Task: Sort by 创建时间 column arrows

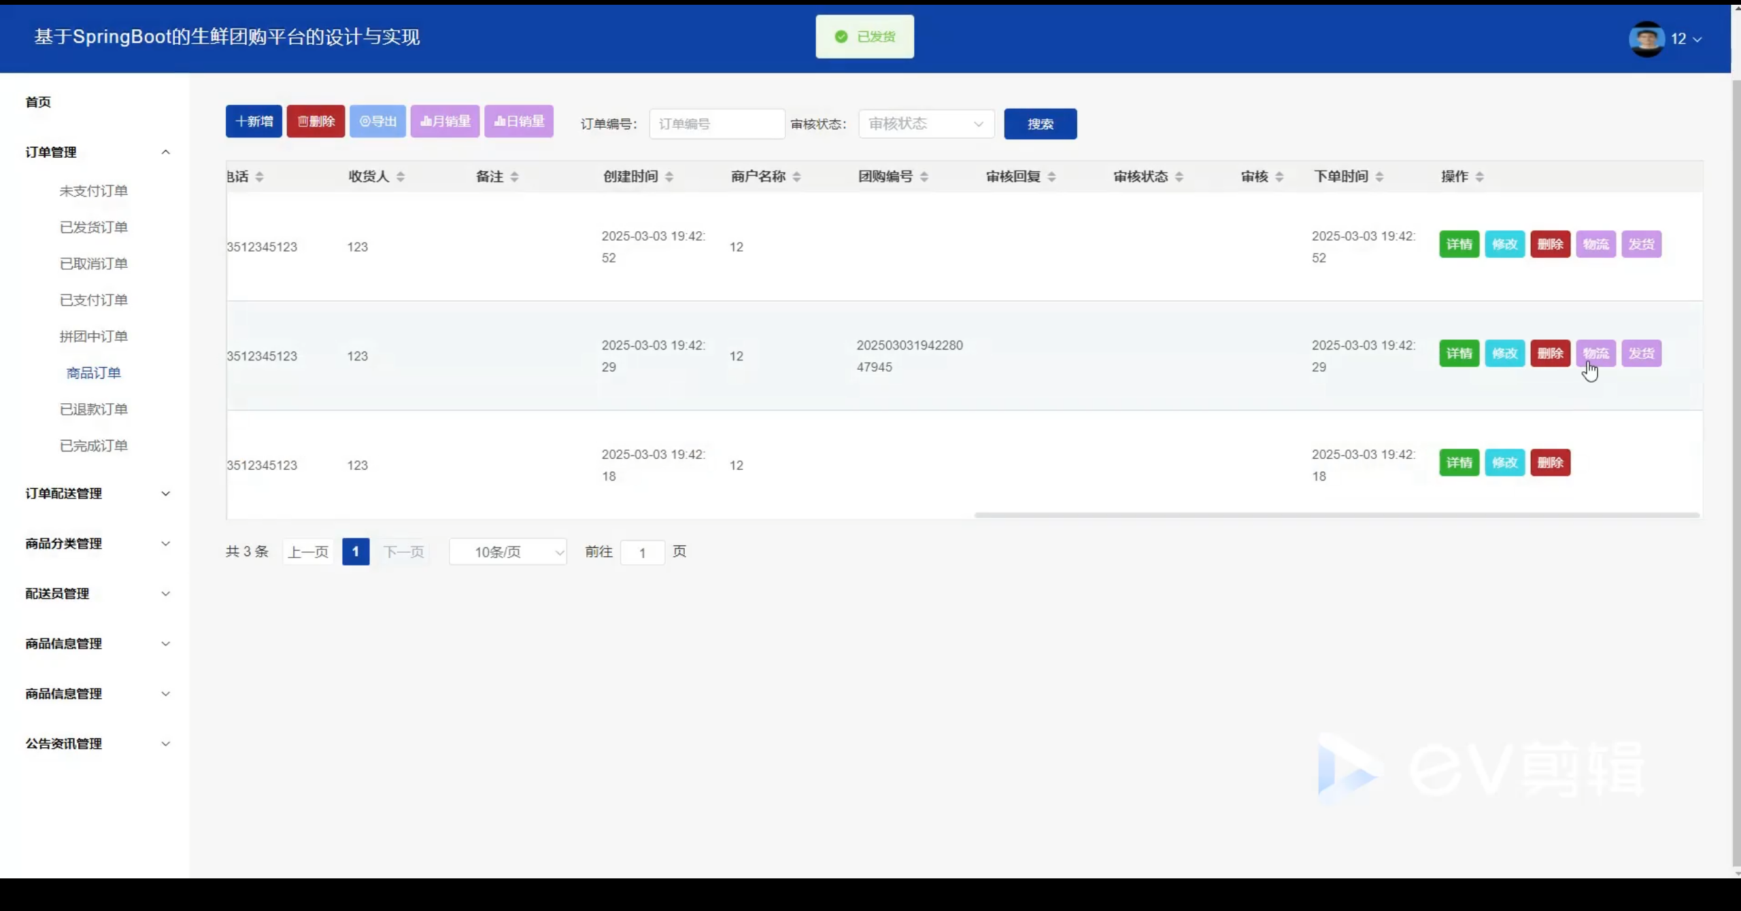Action: click(669, 177)
